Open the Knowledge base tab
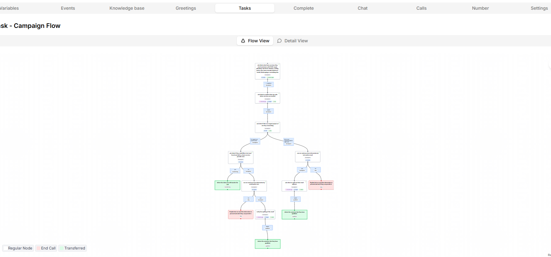Screen dimensions: 551x257 click(x=127, y=8)
